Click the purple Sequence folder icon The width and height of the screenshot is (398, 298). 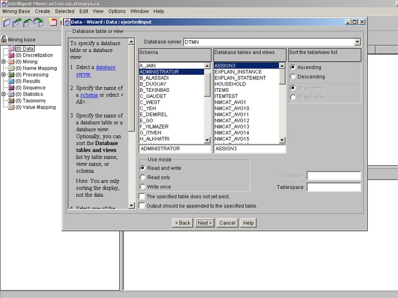(x=11, y=88)
